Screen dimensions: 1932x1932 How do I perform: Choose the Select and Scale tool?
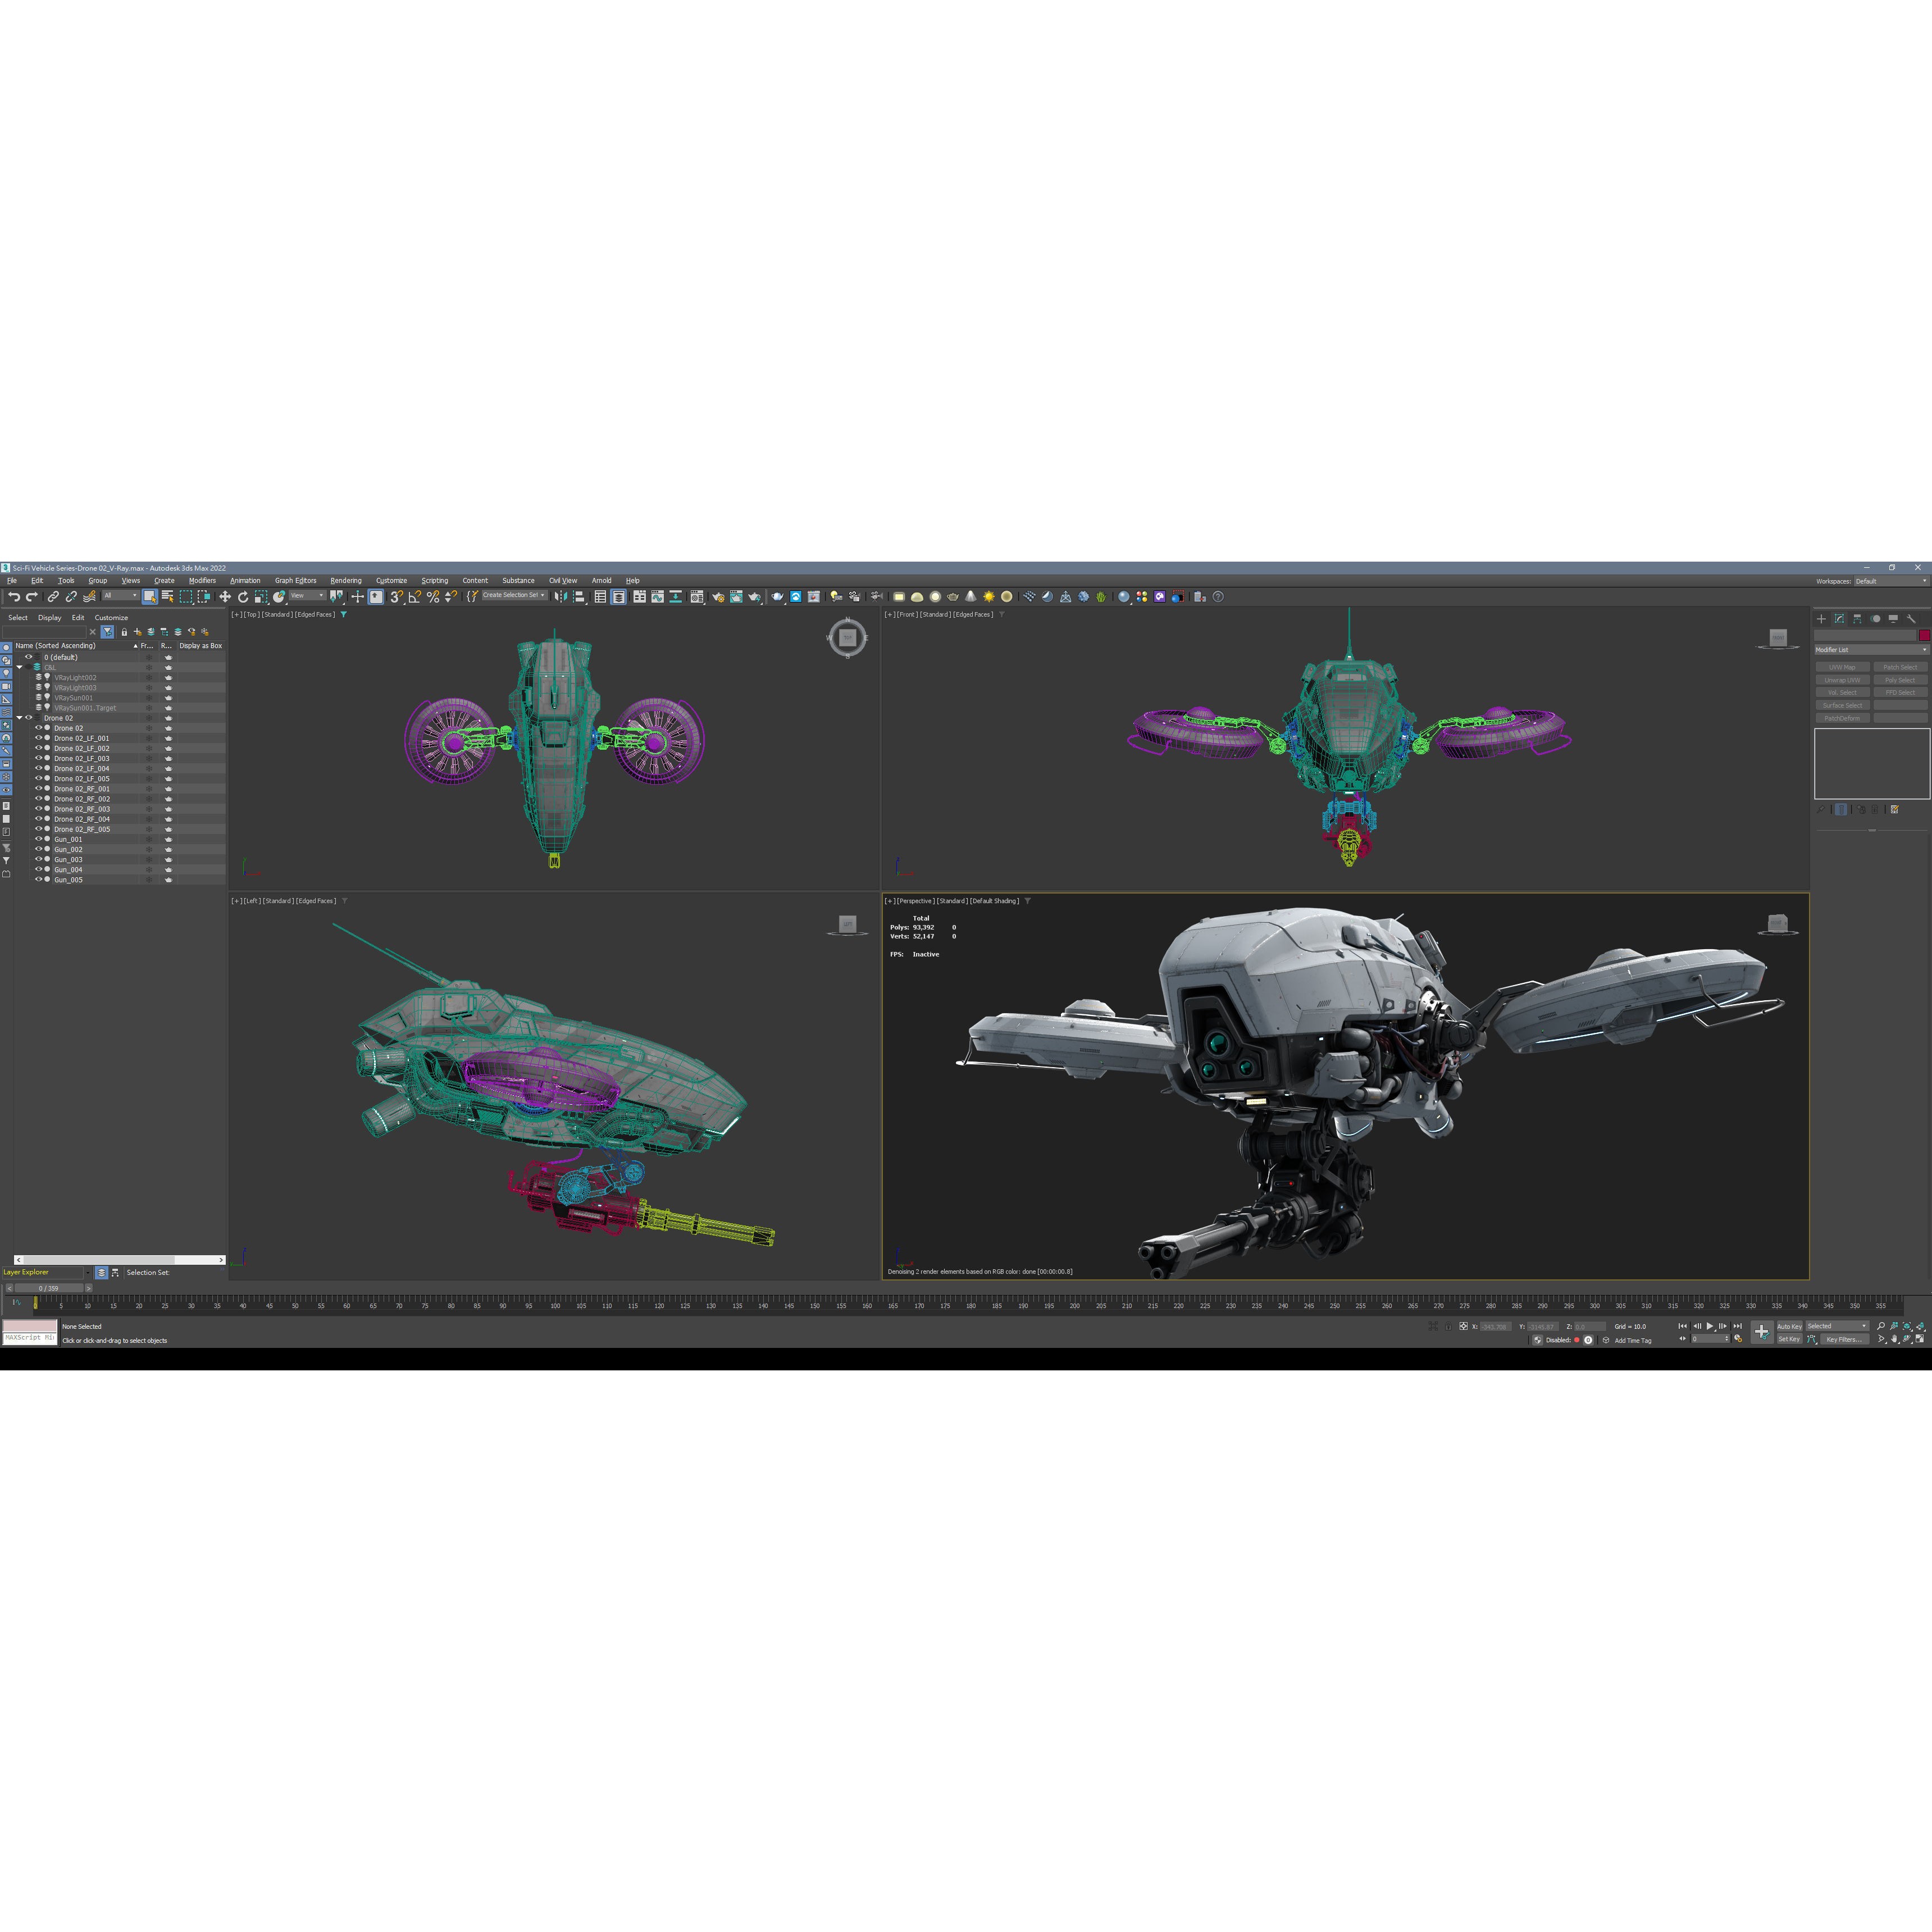(x=261, y=597)
